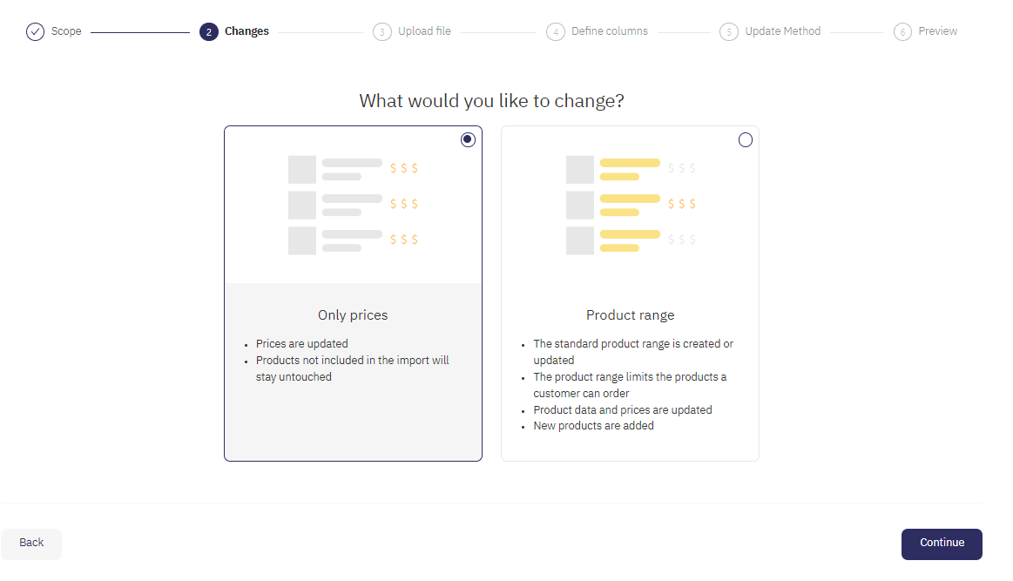1013x581 pixels.
Task: Jump to the Define columns step label
Action: click(610, 31)
